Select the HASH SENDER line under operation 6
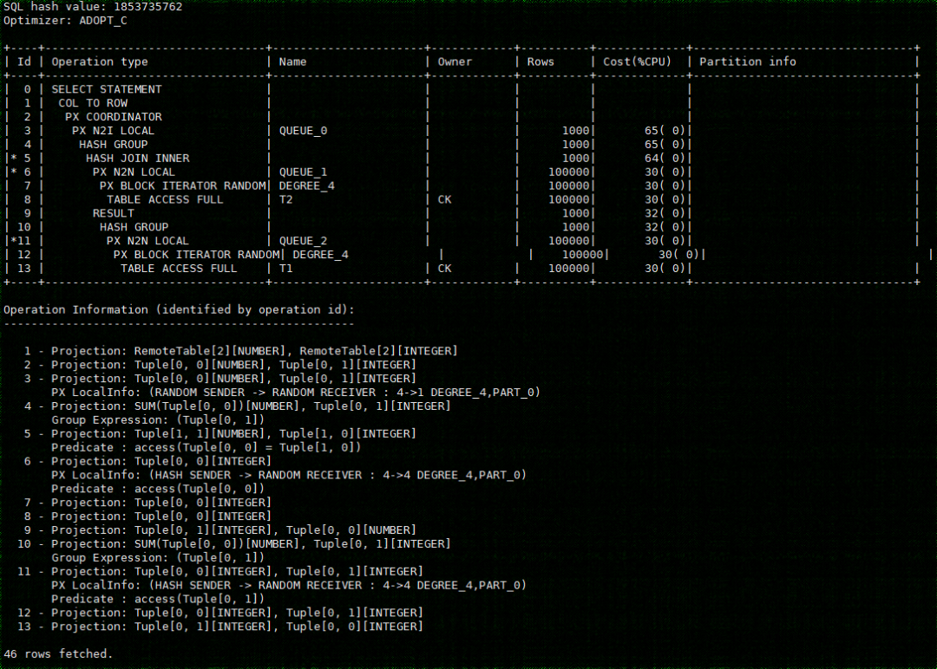Image resolution: width=937 pixels, height=669 pixels. (289, 475)
